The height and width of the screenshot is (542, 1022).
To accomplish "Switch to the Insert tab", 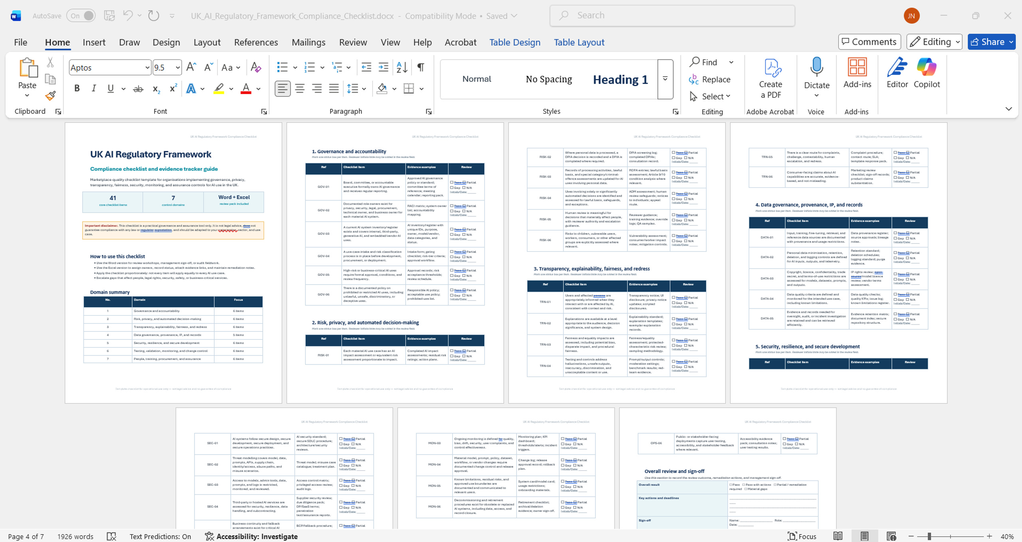I will coord(94,42).
